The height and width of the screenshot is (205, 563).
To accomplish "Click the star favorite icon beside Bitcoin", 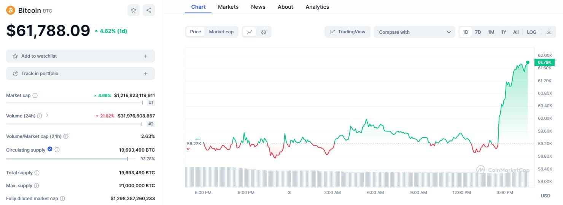I will (x=134, y=10).
